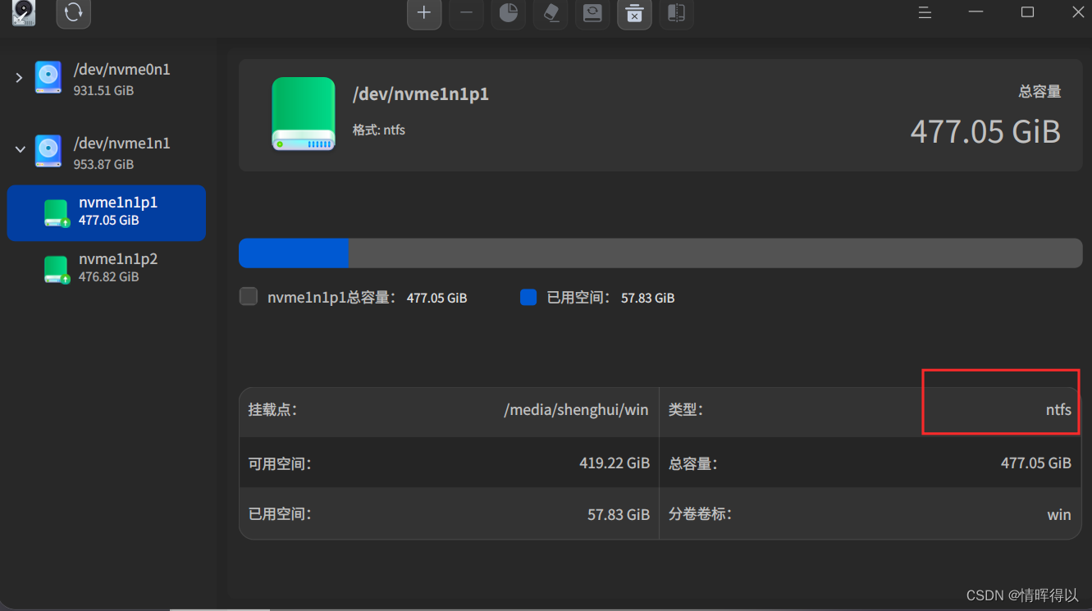Click the unmount partition toolbar icon
Screen dimensions: 1092x611
(x=634, y=13)
